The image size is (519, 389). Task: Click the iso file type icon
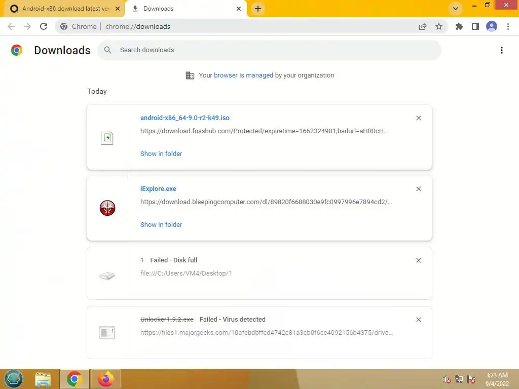(x=107, y=138)
